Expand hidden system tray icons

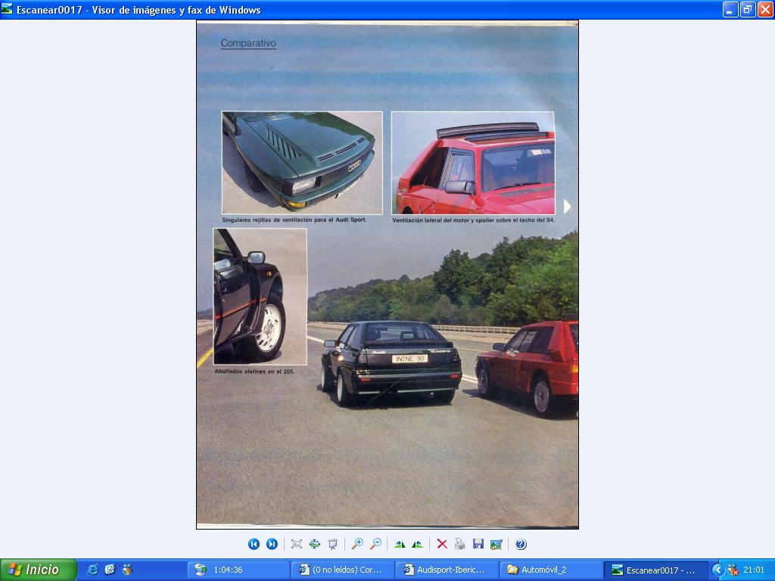click(x=718, y=570)
